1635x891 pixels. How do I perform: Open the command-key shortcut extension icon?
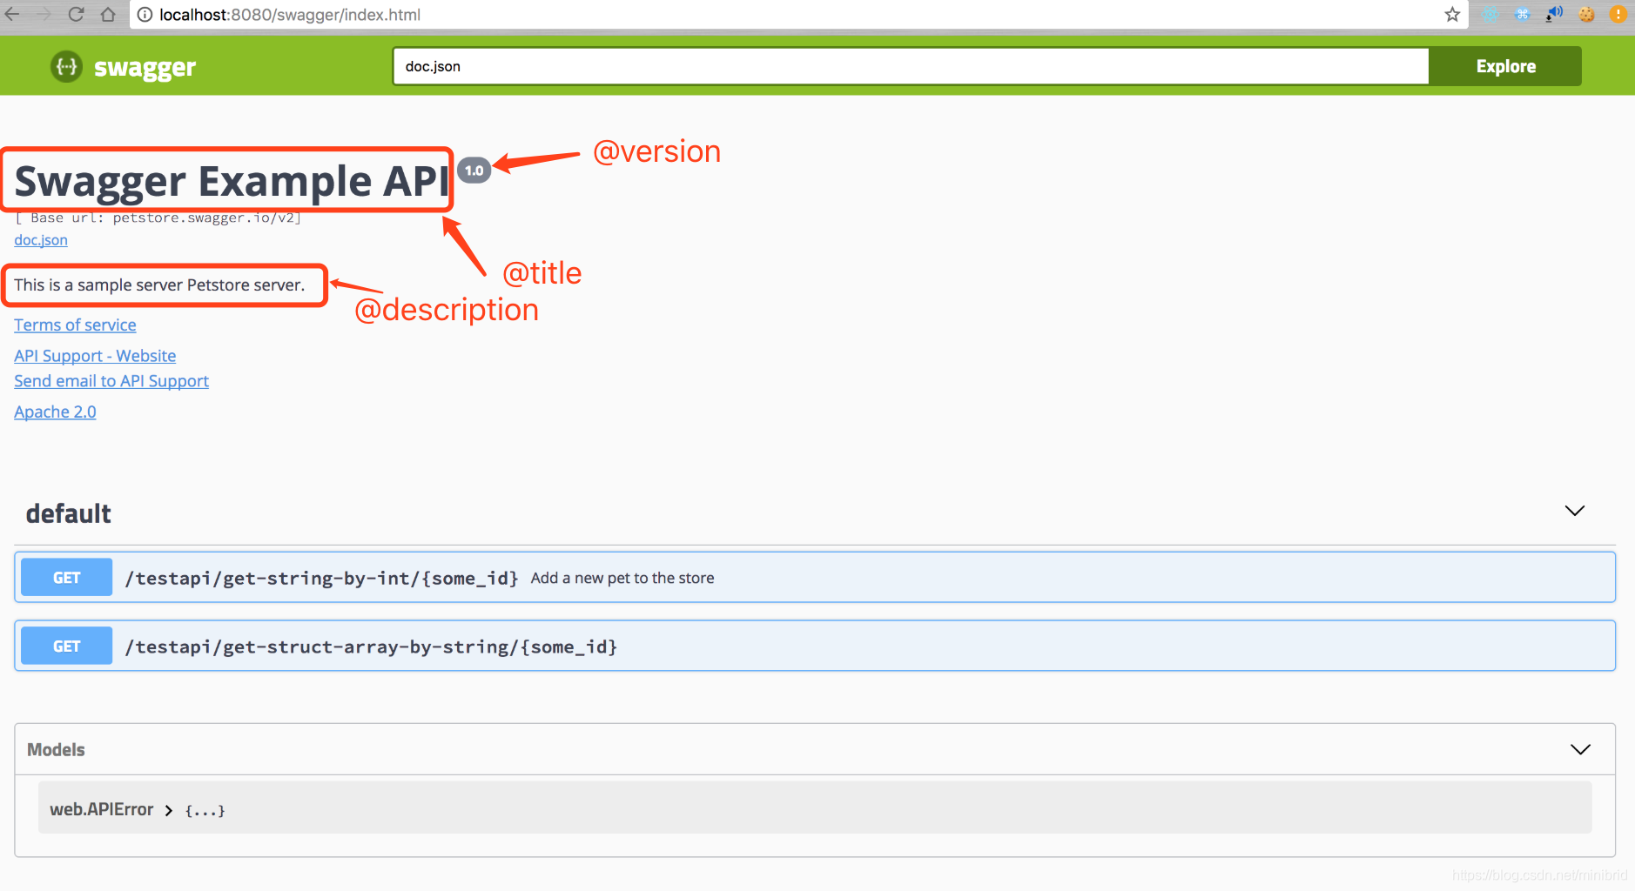point(1522,14)
